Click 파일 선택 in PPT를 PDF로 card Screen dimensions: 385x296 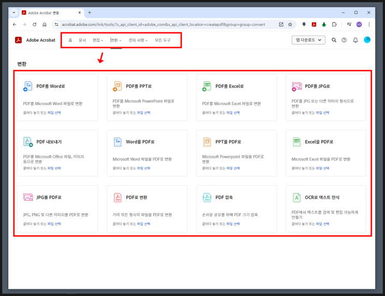[233, 168]
